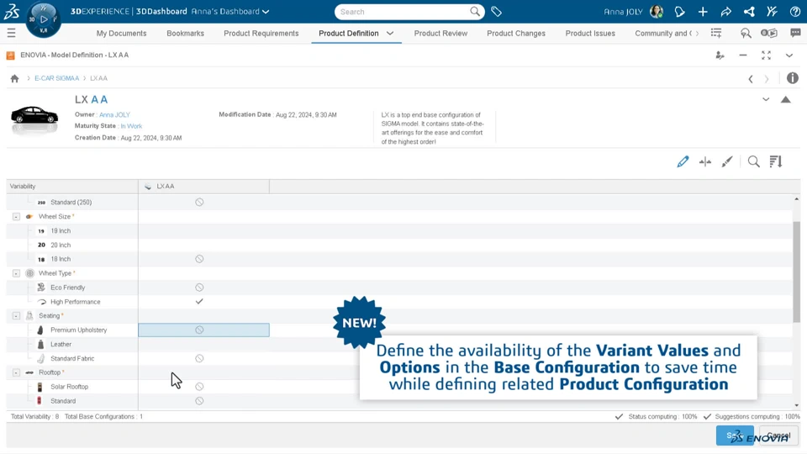807x454 pixels.
Task: Collapse the Seating node
Action: click(17, 315)
